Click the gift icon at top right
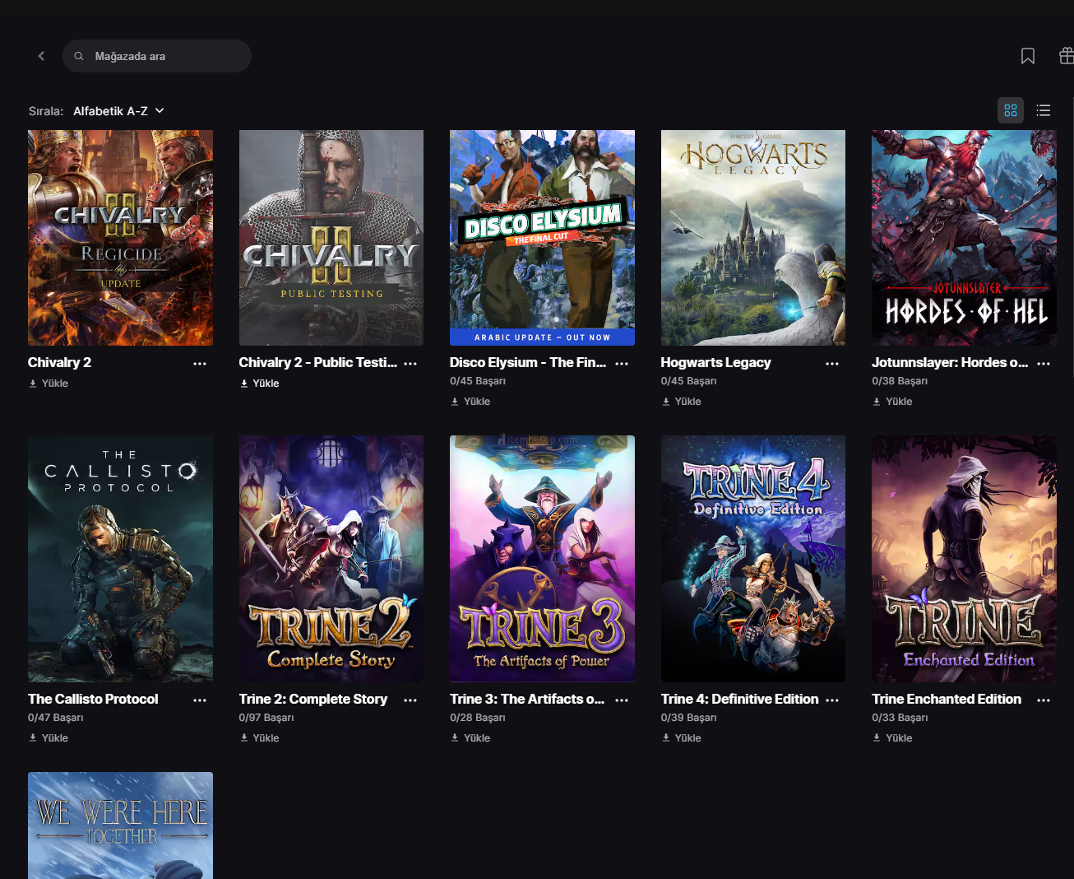 click(1066, 56)
